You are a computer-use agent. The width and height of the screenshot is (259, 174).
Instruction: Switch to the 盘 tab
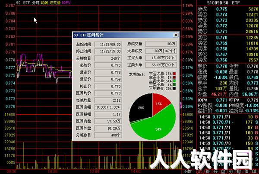click(223, 171)
